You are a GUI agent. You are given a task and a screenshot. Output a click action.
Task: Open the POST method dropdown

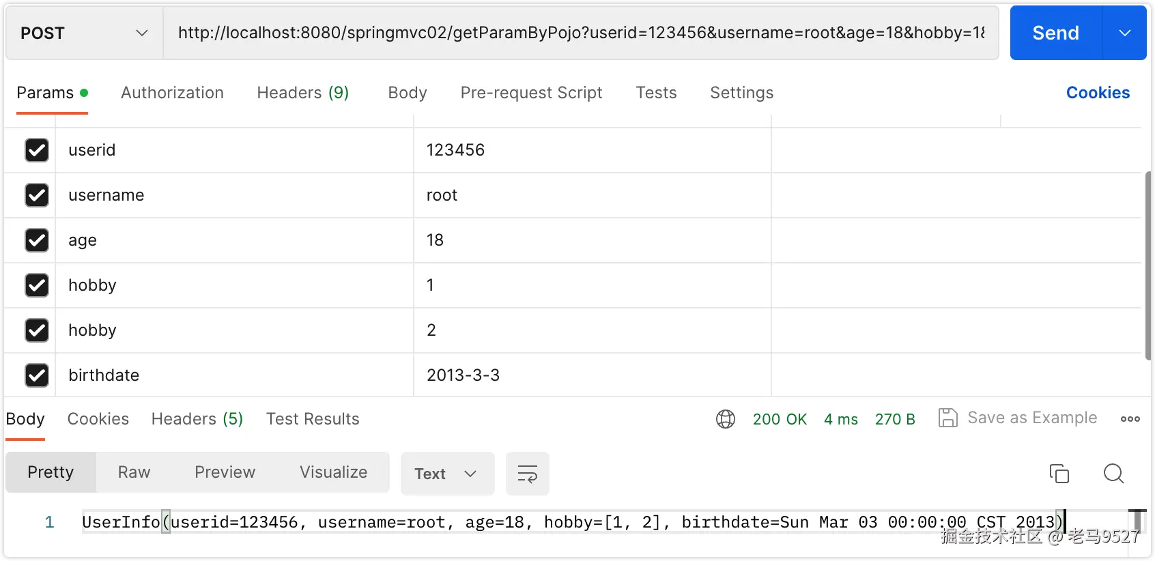84,33
